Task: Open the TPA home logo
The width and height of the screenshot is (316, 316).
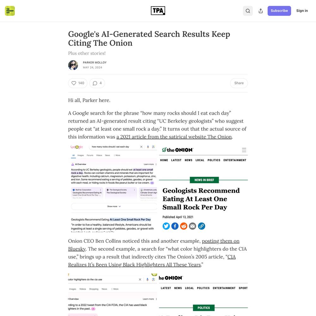Action: tap(158, 11)
